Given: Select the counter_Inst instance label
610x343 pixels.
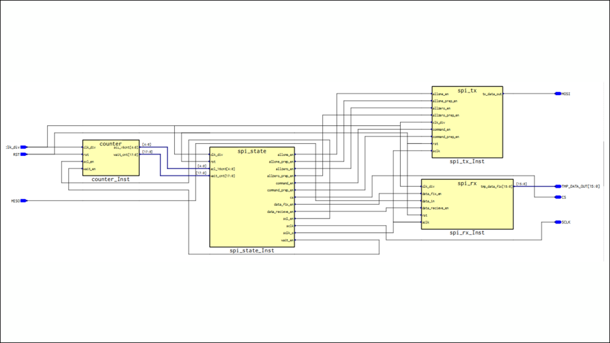Looking at the screenshot, I should coord(110,180).
